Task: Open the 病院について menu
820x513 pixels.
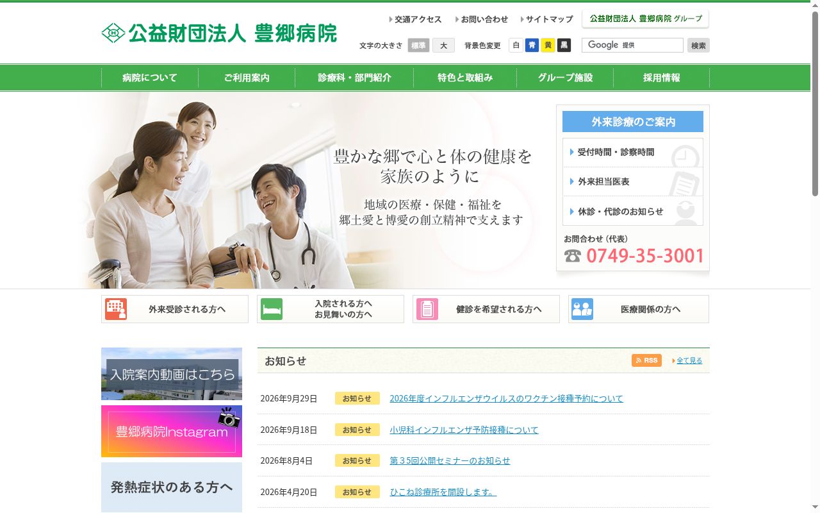Action: coord(150,78)
